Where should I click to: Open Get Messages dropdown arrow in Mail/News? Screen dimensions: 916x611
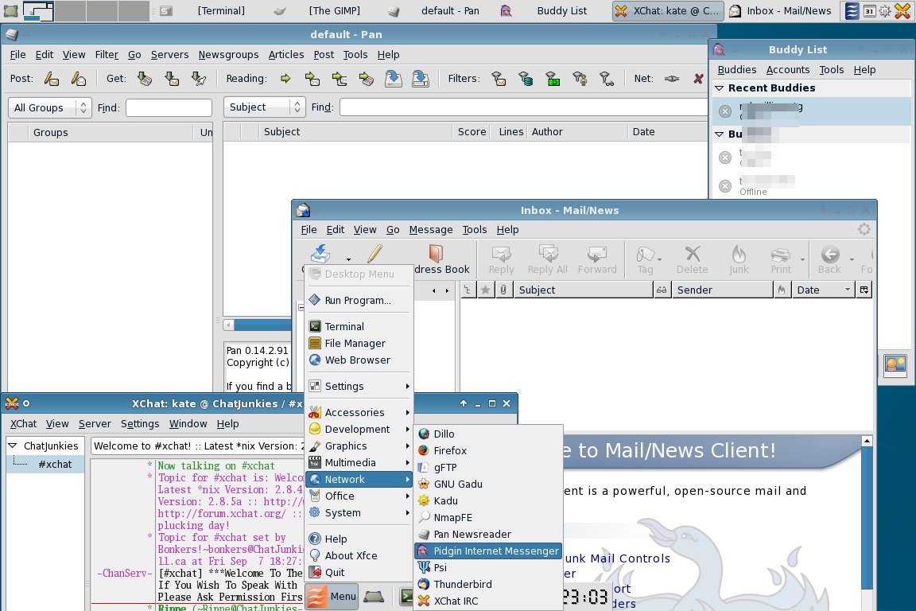tap(349, 259)
